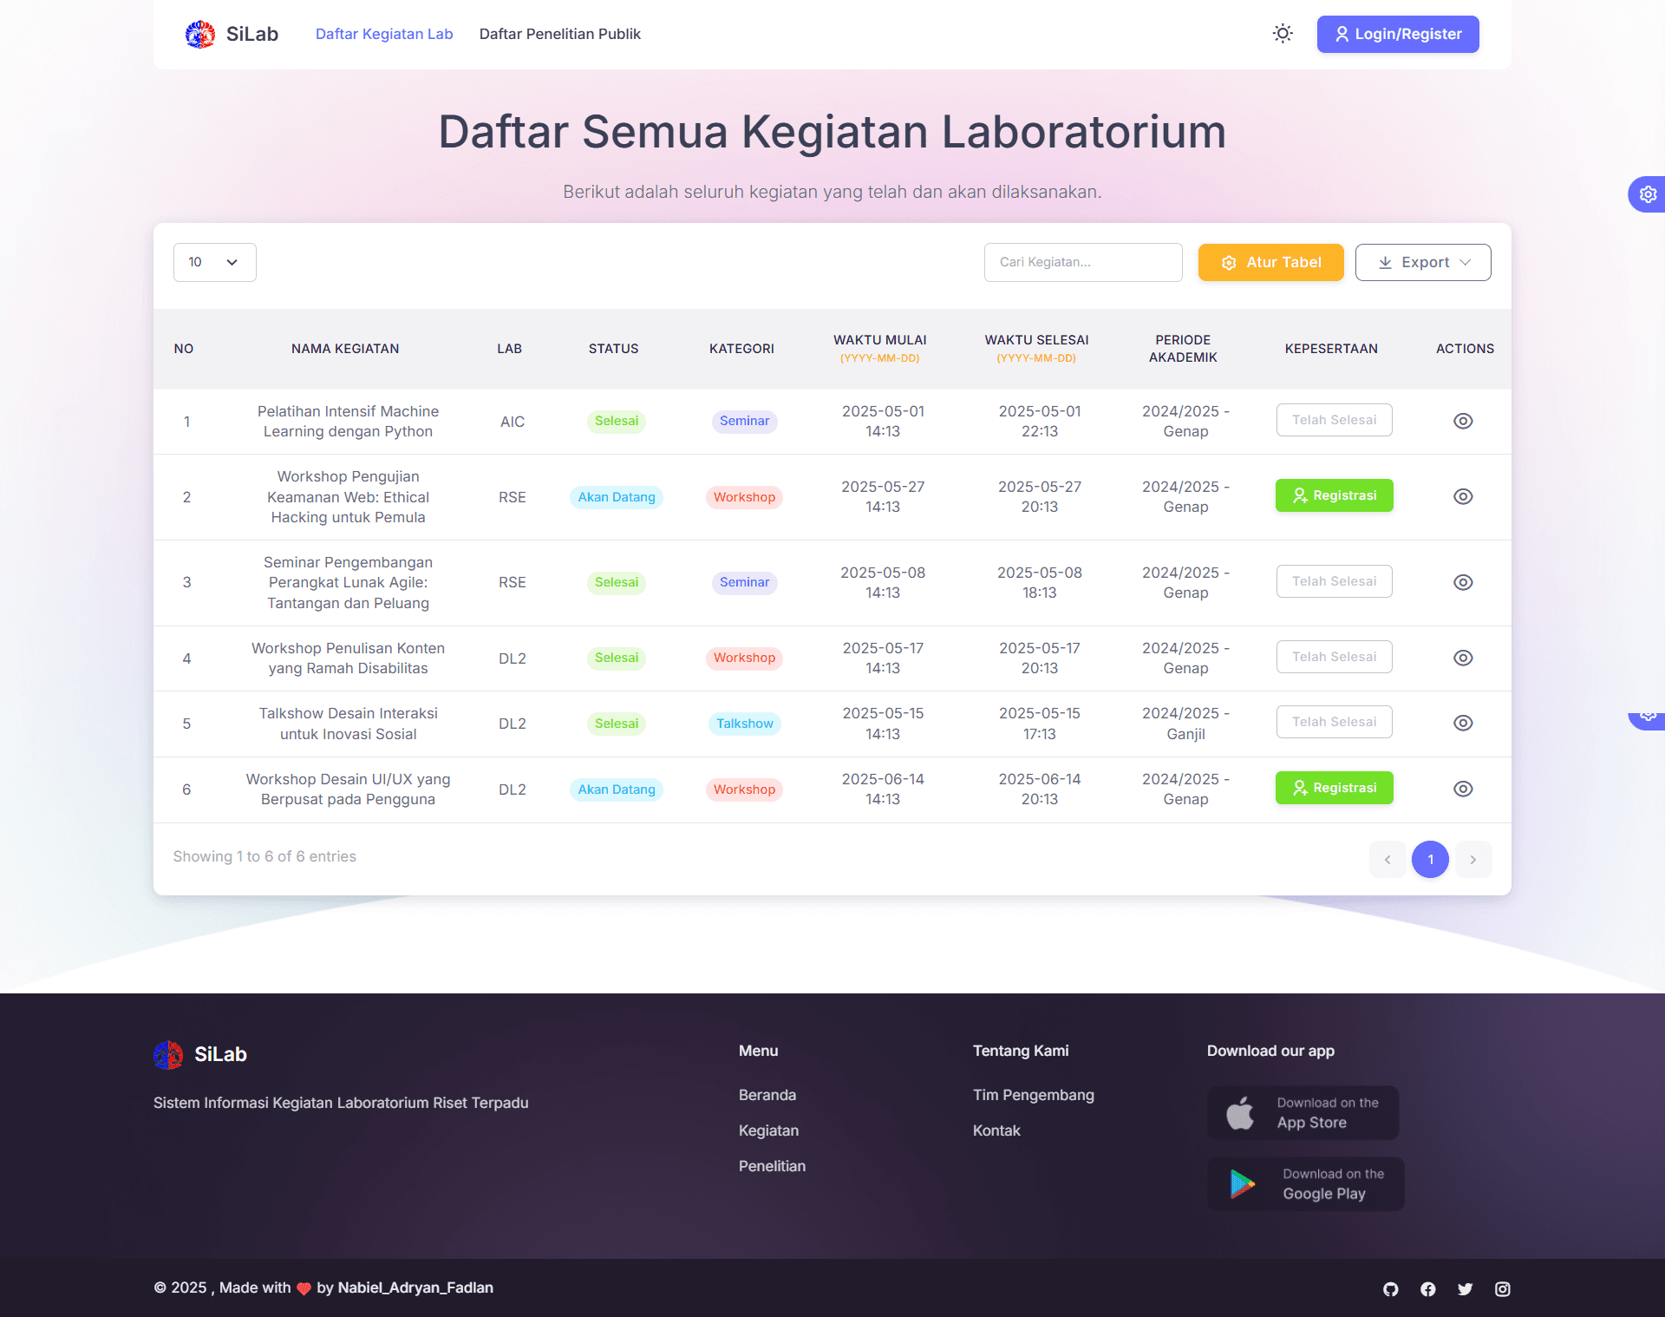1665x1317 pixels.
Task: Click the Download on Google Play badge
Action: click(1305, 1183)
